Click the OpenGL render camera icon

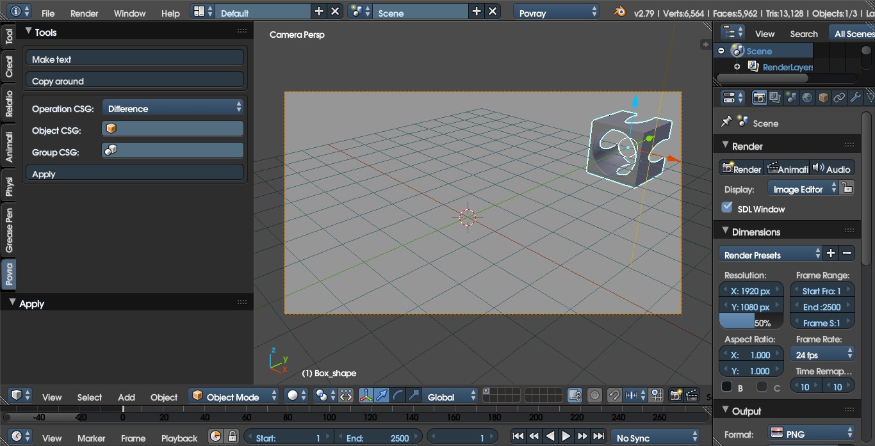(675, 395)
